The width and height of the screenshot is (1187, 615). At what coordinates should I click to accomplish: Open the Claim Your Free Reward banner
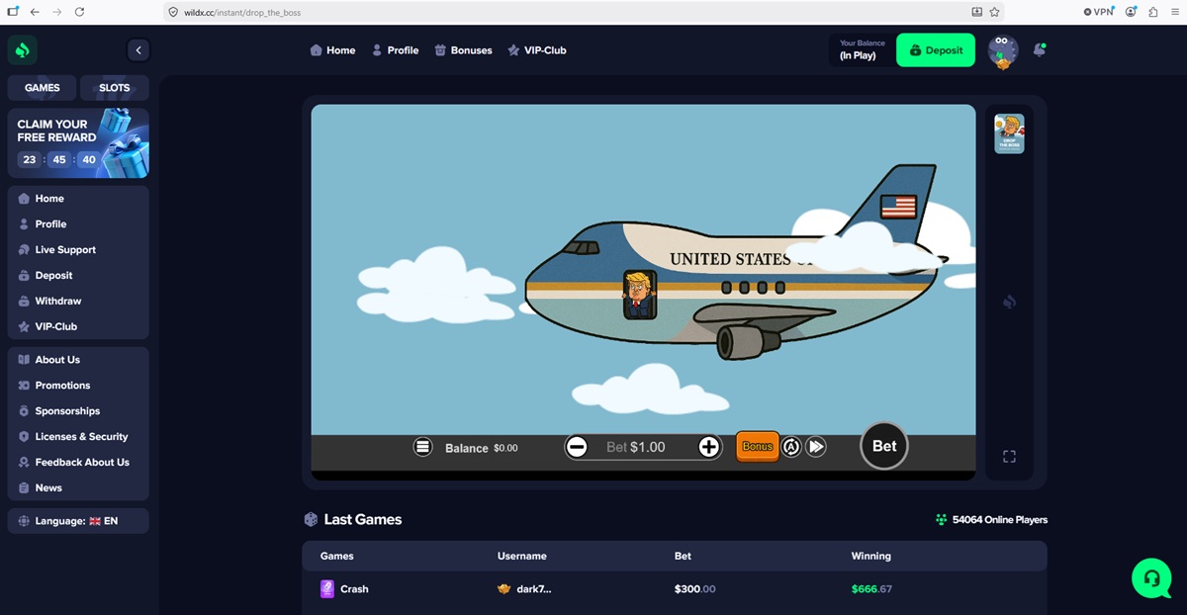tap(78, 143)
